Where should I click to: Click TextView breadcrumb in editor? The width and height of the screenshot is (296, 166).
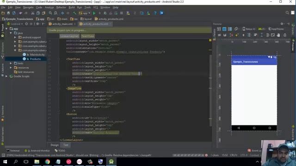click(87, 36)
